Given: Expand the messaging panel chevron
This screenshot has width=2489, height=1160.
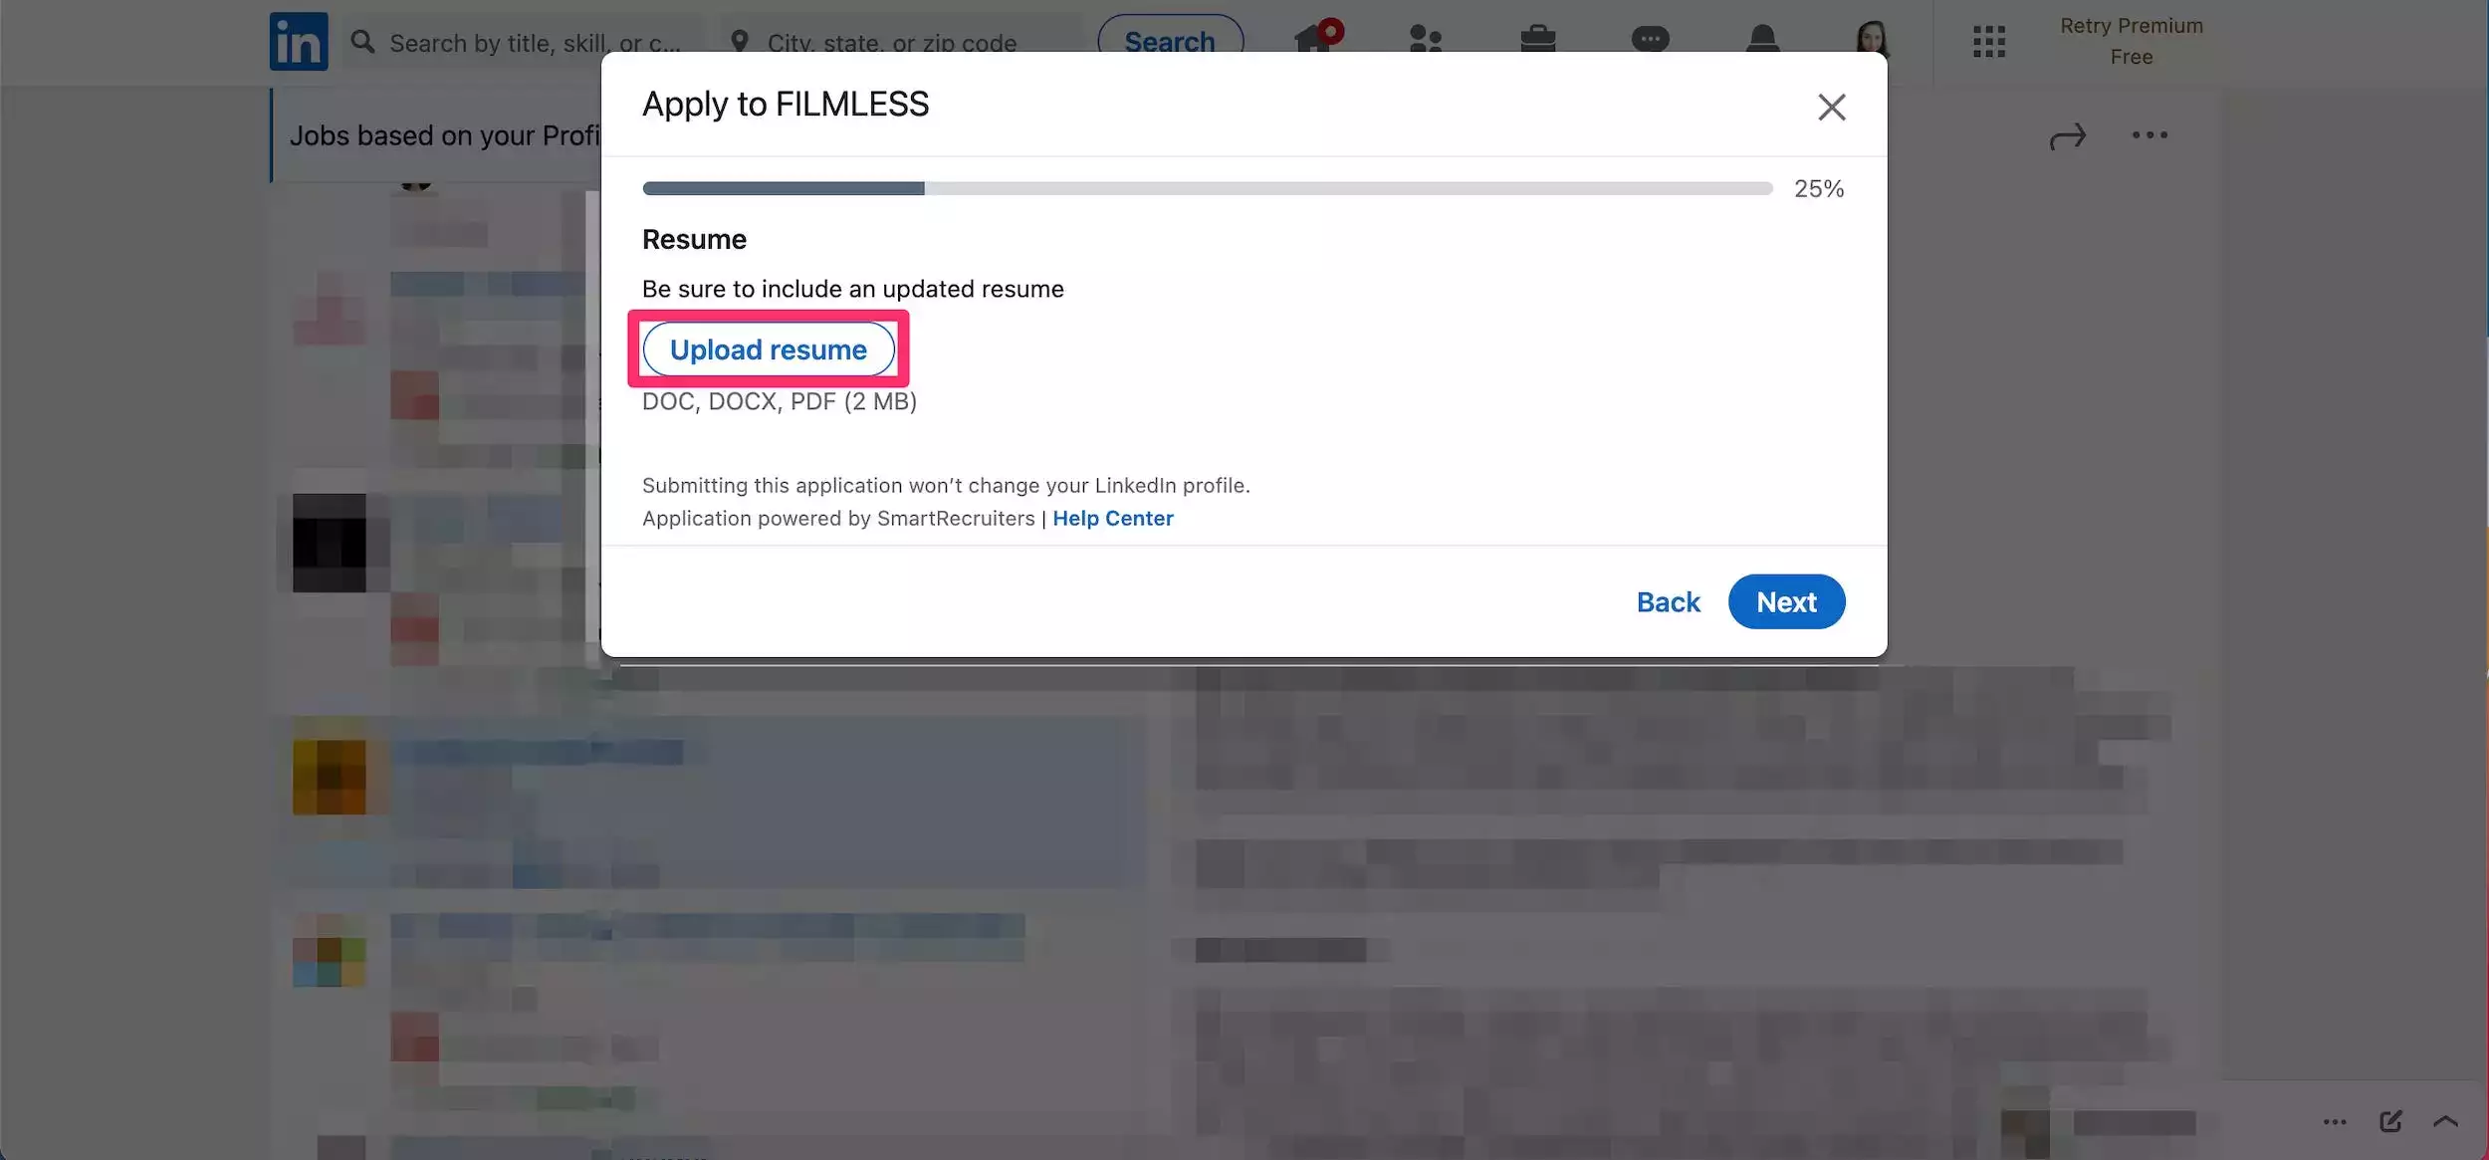Looking at the screenshot, I should coord(2445,1121).
